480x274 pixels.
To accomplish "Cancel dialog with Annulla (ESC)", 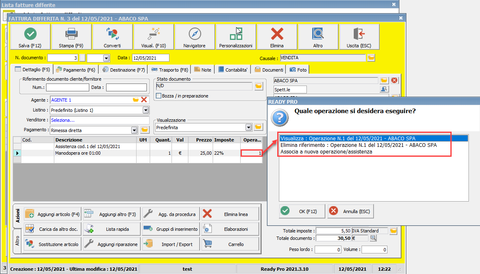I will [x=350, y=211].
